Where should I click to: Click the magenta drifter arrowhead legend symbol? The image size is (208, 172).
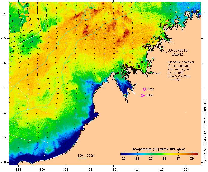pos(143,96)
